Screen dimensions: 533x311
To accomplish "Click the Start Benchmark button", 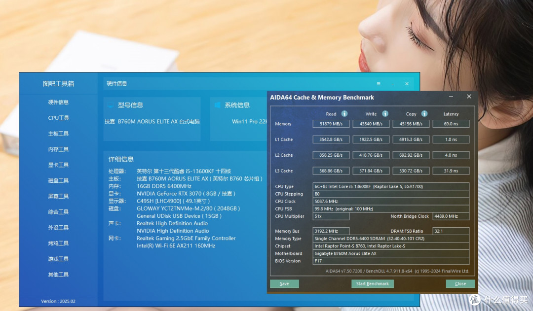I will tap(373, 283).
